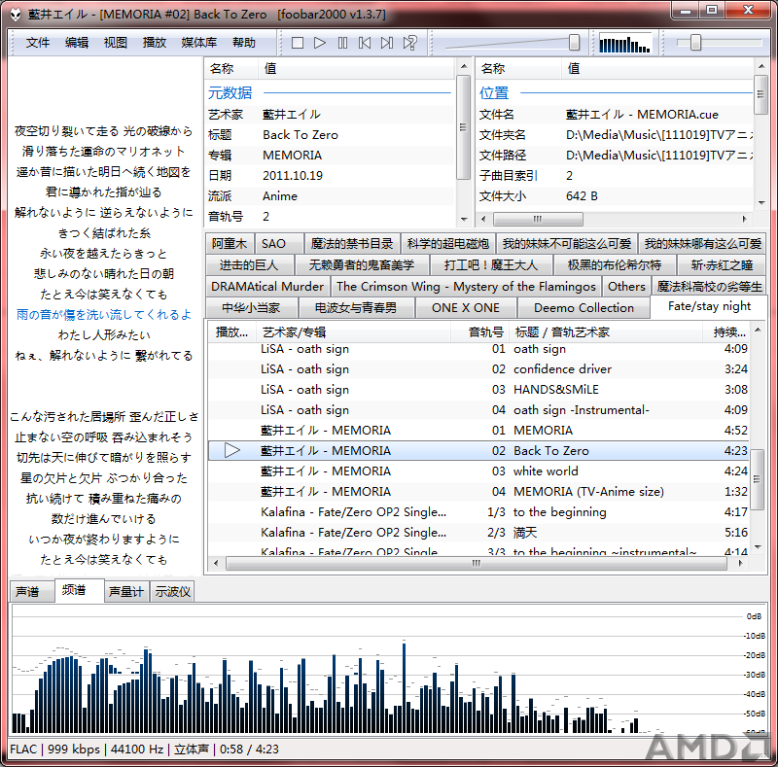Skip to the previous track
The image size is (778, 767).
coord(365,43)
